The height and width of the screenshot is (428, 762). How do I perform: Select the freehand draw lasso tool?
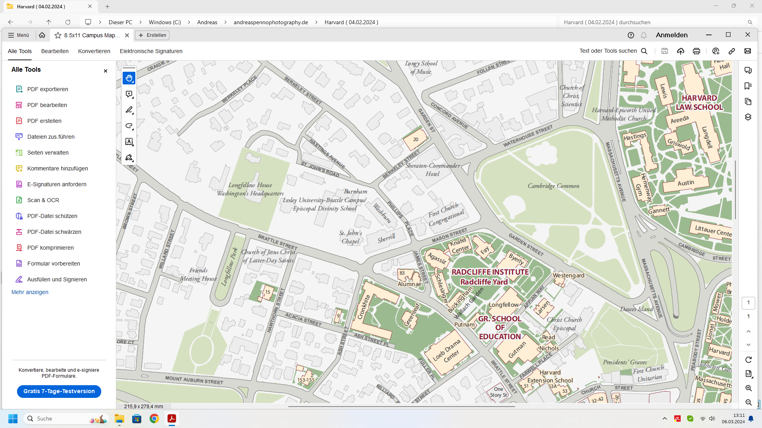point(129,126)
